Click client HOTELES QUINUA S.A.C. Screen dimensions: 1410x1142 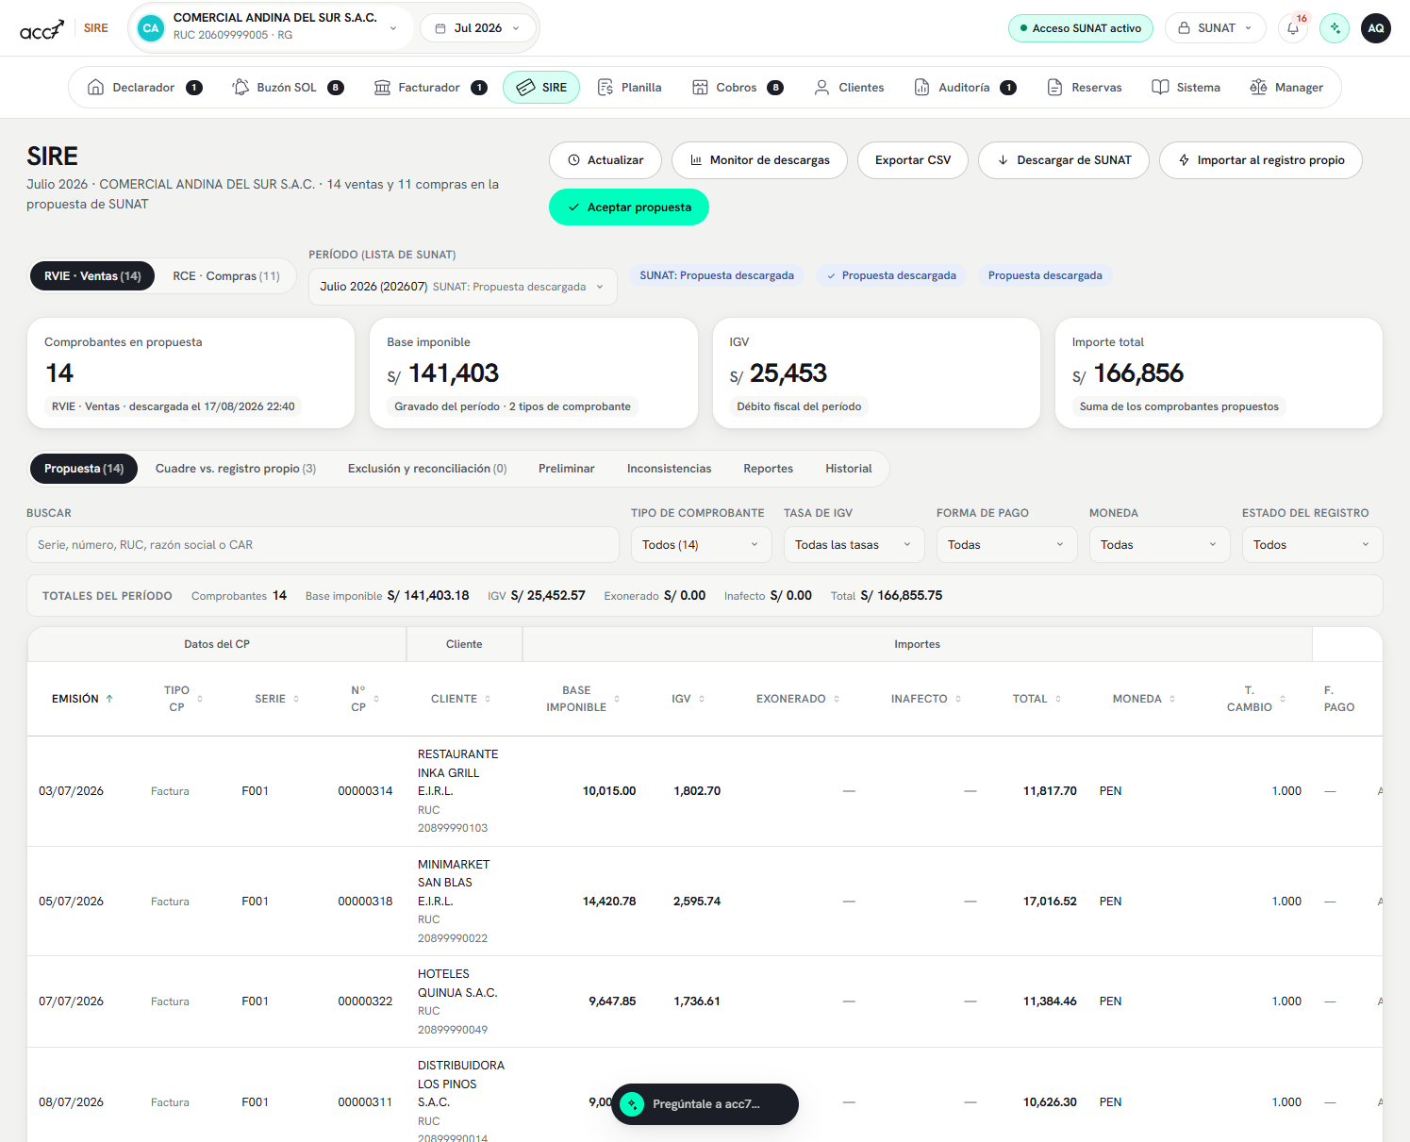click(457, 984)
